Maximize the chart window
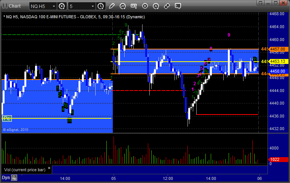Viewport: 290px width, 183px height. tap(276, 3)
